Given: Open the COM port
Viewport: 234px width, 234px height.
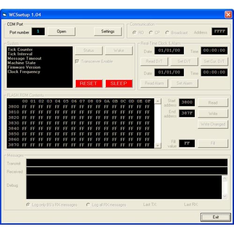Looking at the screenshot, I should click(61, 31).
